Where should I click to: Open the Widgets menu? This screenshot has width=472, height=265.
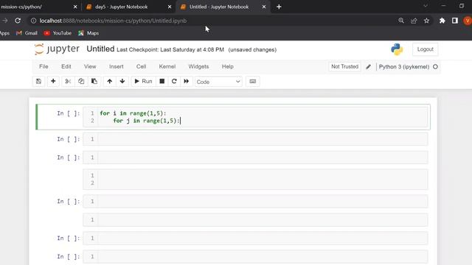pos(198,67)
